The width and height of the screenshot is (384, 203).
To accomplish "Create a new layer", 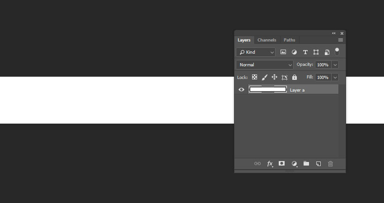I will coord(318,164).
